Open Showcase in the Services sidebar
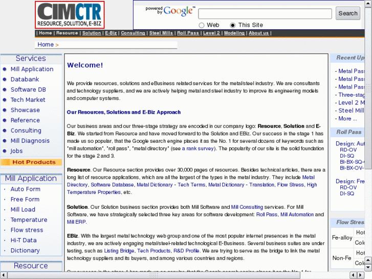Viewport: 372px width, 279px height. (25, 110)
